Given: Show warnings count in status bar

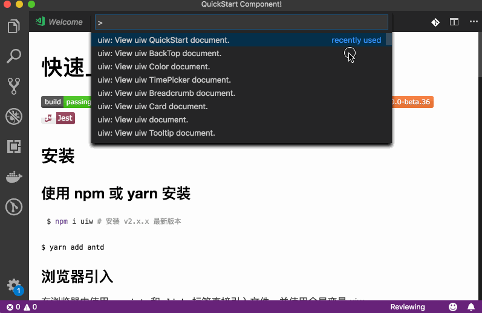Looking at the screenshot, I should click(x=30, y=307).
